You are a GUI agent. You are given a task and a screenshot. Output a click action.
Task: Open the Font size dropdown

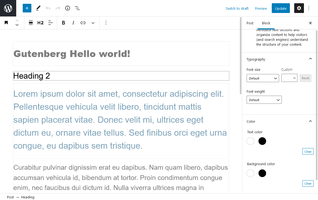tap(263, 78)
